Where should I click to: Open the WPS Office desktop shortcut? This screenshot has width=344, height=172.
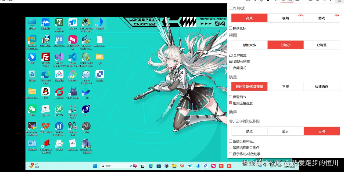(x=45, y=127)
